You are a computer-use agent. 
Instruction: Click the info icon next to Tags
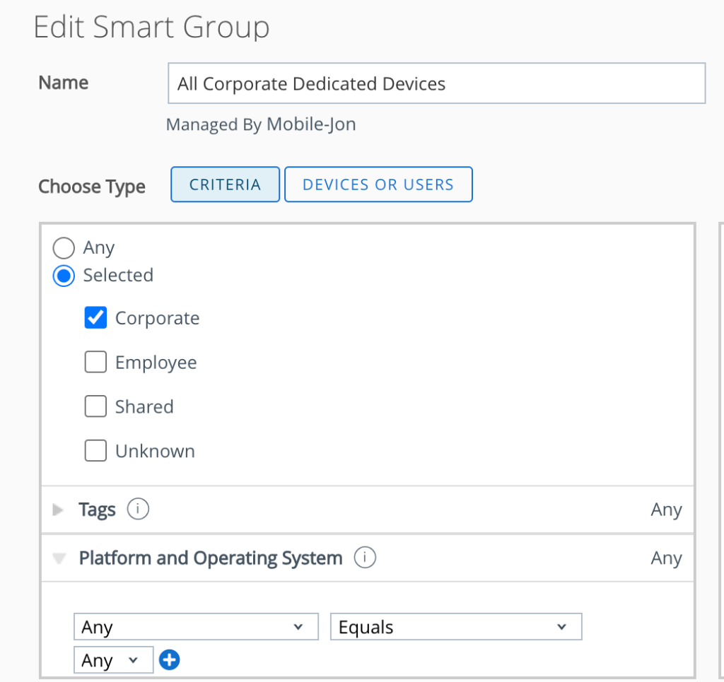pyautogui.click(x=139, y=509)
